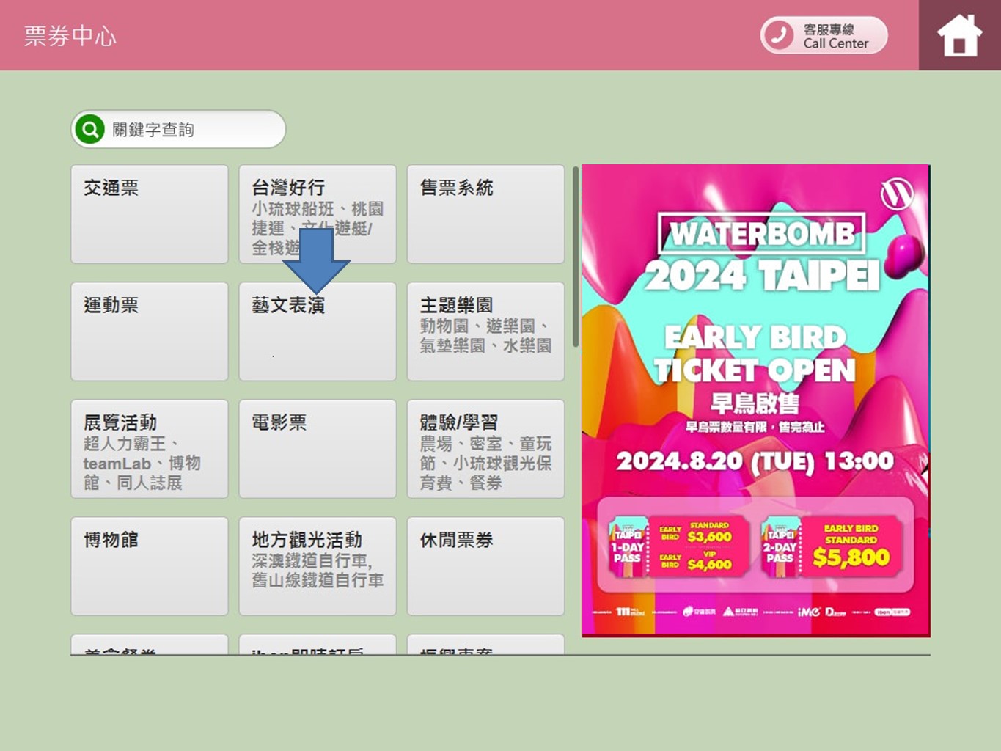Open the 台灣好行 category
Screen dimensions: 1001x751
(318, 214)
